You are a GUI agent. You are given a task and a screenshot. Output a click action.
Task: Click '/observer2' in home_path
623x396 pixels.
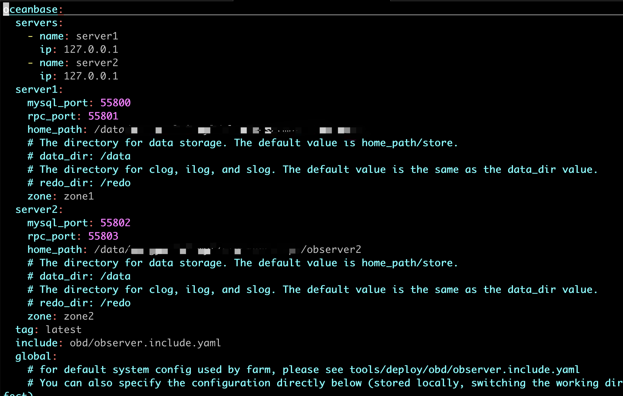tap(331, 250)
